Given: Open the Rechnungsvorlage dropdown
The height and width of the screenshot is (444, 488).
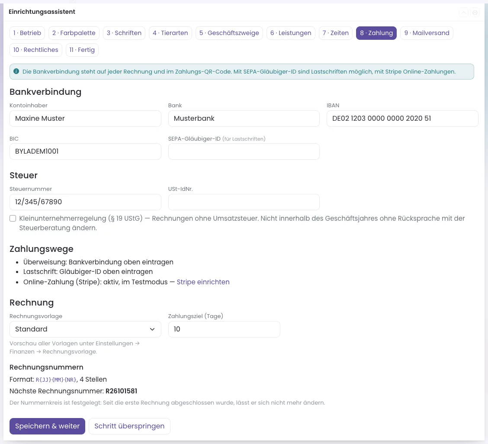Looking at the screenshot, I should tap(85, 329).
